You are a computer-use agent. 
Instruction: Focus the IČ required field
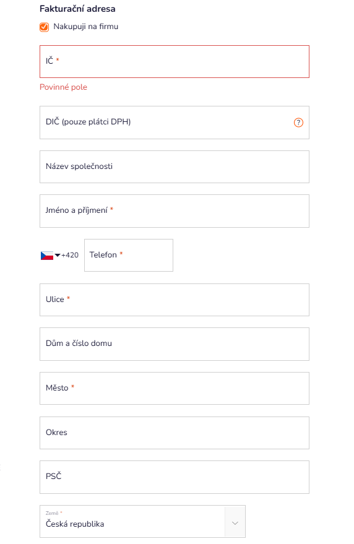[175, 61]
